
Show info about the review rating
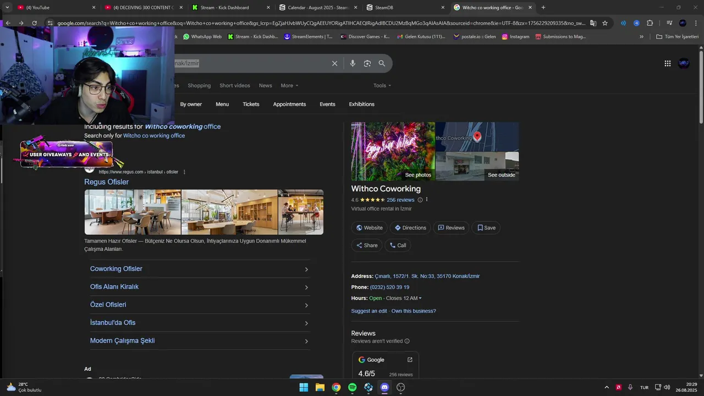420,200
